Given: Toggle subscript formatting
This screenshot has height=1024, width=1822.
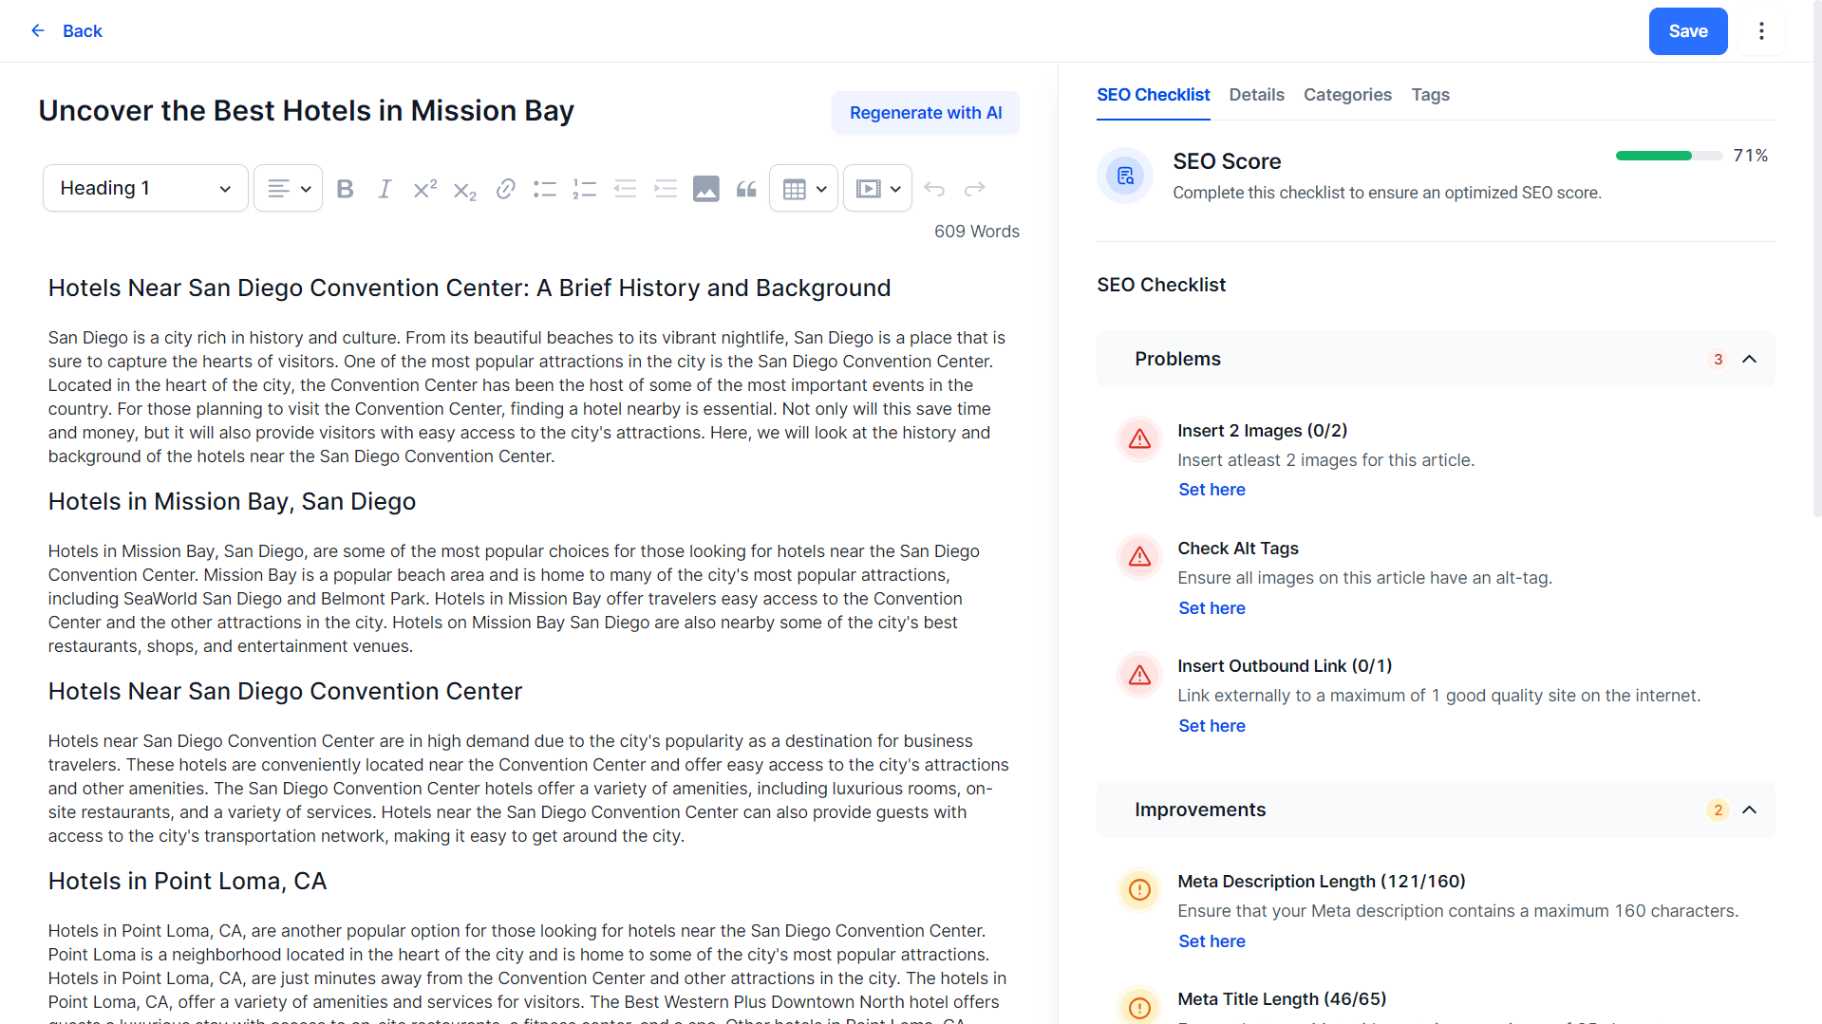Looking at the screenshot, I should [464, 190].
